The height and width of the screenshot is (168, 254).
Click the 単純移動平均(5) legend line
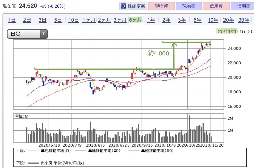coord(34,151)
